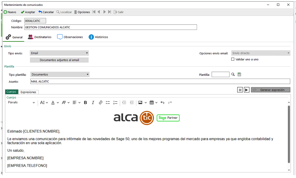The image size is (296, 178).
Task: Open the Párrafo style dropdown
Action: [21, 102]
